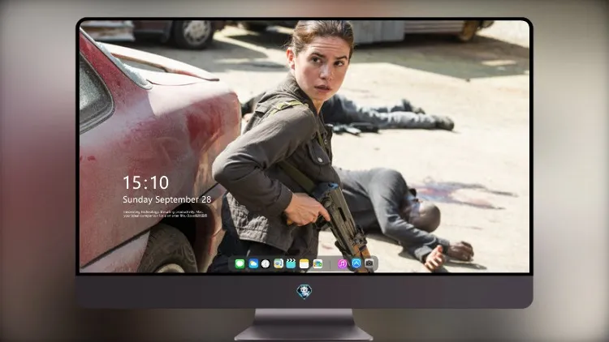Open the green Messages app in dock

[240, 264]
